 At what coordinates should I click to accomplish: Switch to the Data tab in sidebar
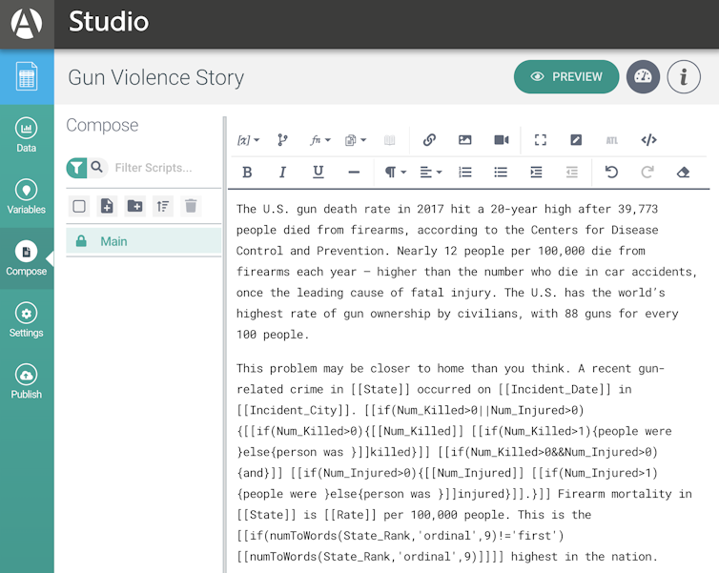click(27, 135)
